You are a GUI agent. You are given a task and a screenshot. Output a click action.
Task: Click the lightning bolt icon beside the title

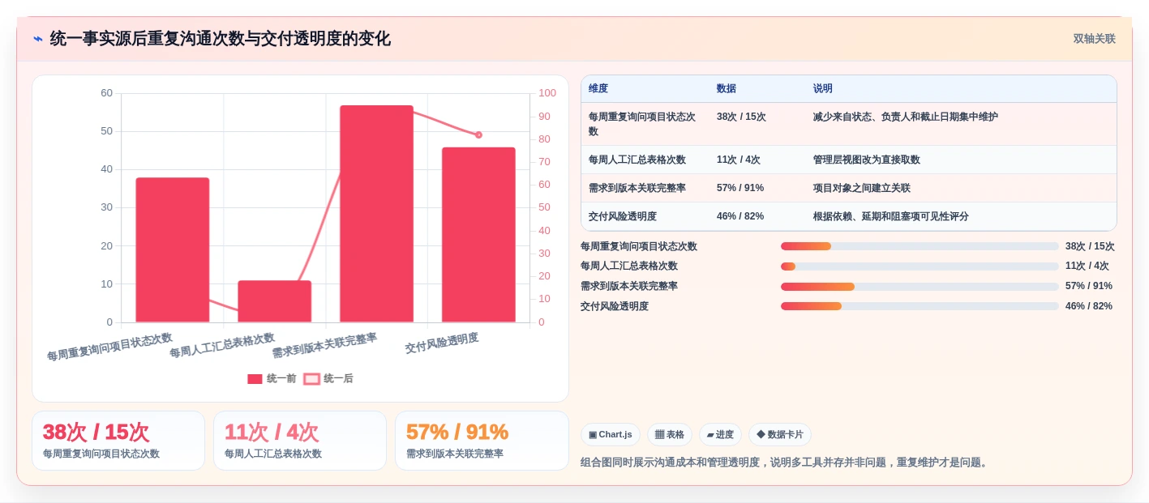(x=37, y=39)
